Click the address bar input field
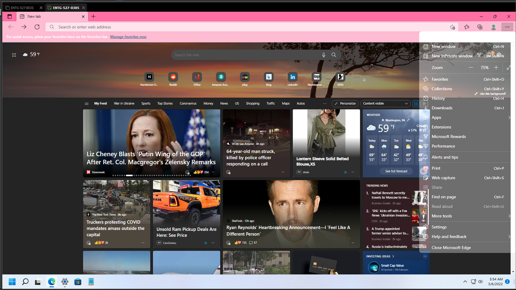 point(252,27)
